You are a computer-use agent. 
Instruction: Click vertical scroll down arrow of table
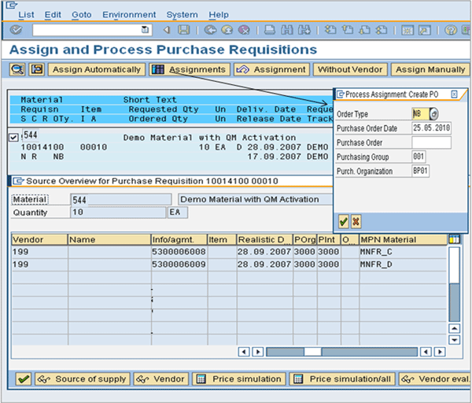pyautogui.click(x=454, y=340)
